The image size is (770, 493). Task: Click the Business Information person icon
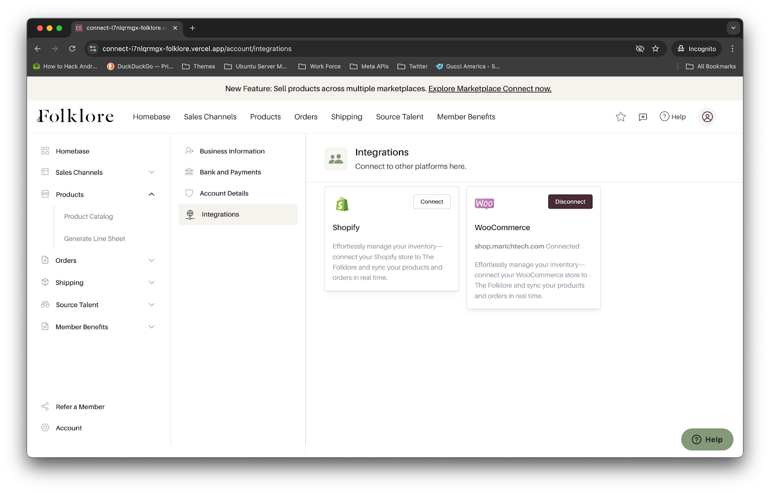point(190,151)
